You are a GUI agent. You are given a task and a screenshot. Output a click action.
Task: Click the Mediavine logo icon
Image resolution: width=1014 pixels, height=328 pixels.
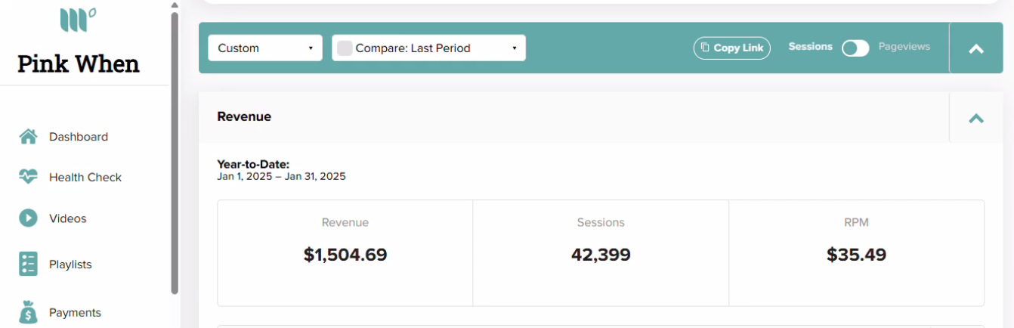(x=77, y=20)
